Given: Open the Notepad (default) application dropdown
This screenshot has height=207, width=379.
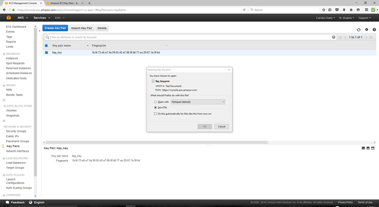Looking at the screenshot, I should (198, 102).
